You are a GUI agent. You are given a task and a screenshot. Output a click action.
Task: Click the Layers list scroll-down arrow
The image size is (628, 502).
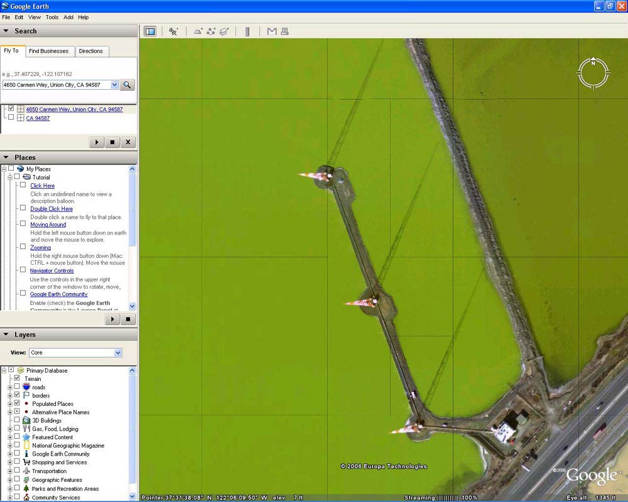coord(133,496)
